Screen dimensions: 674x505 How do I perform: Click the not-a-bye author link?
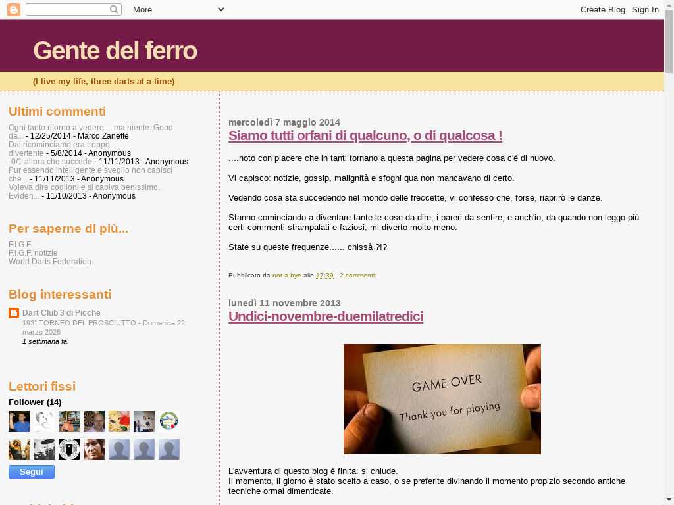[286, 276]
